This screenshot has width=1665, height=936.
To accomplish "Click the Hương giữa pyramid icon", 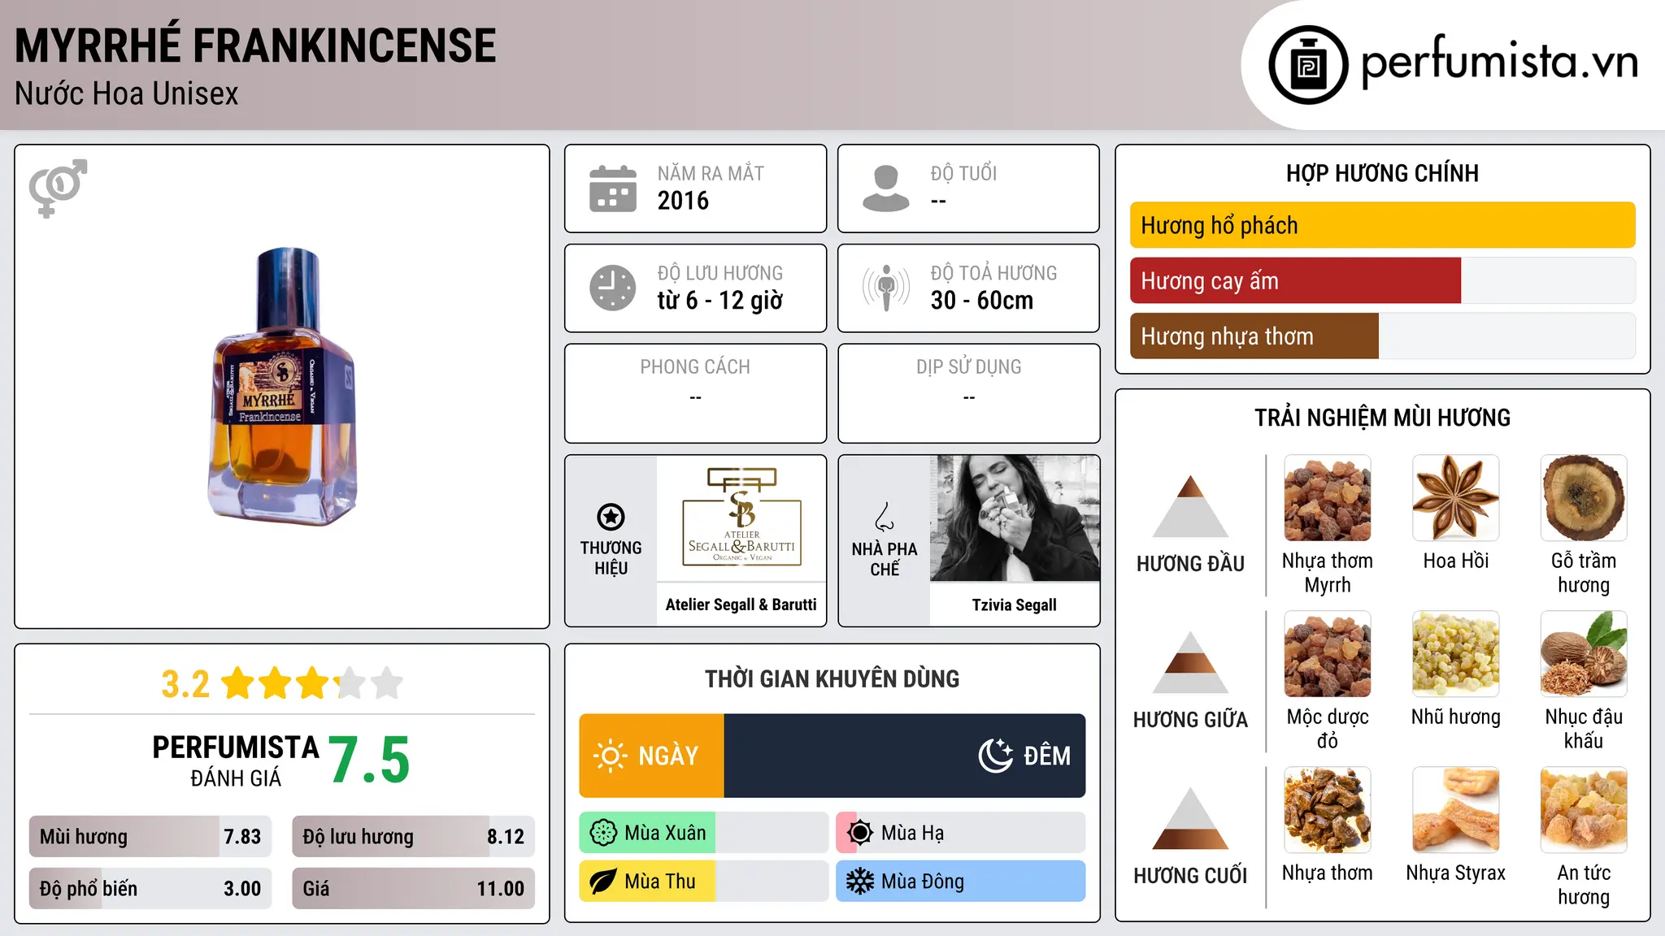I will click(x=1190, y=661).
